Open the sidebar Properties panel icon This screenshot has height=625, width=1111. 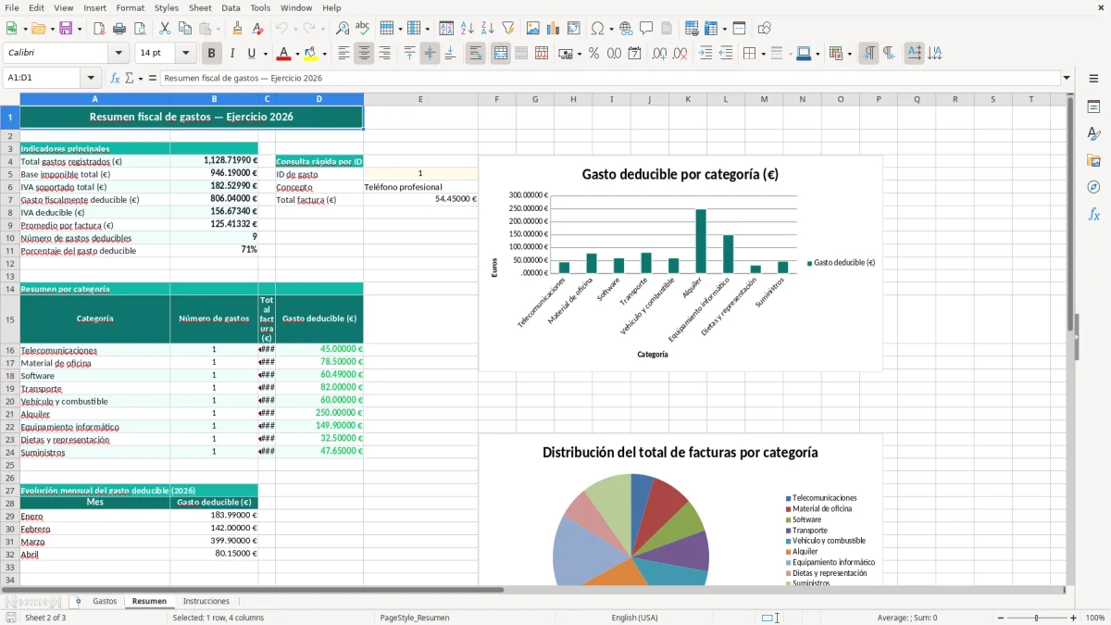(x=1093, y=107)
